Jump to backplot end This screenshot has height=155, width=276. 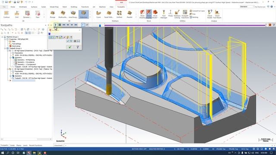coord(76,25)
